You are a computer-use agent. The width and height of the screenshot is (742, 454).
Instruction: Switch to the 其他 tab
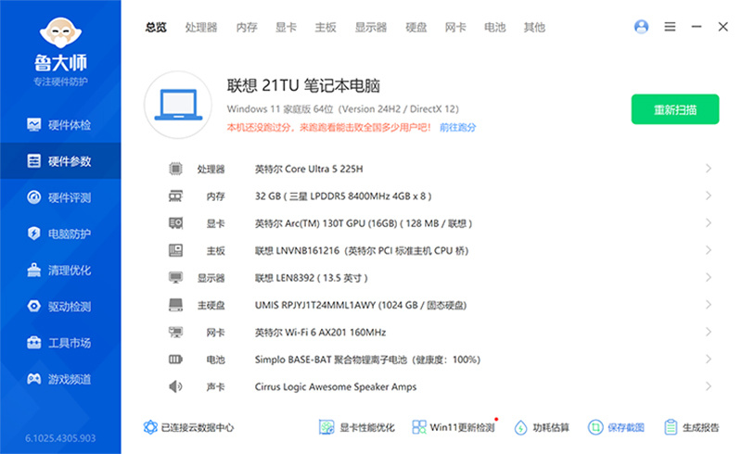(534, 28)
